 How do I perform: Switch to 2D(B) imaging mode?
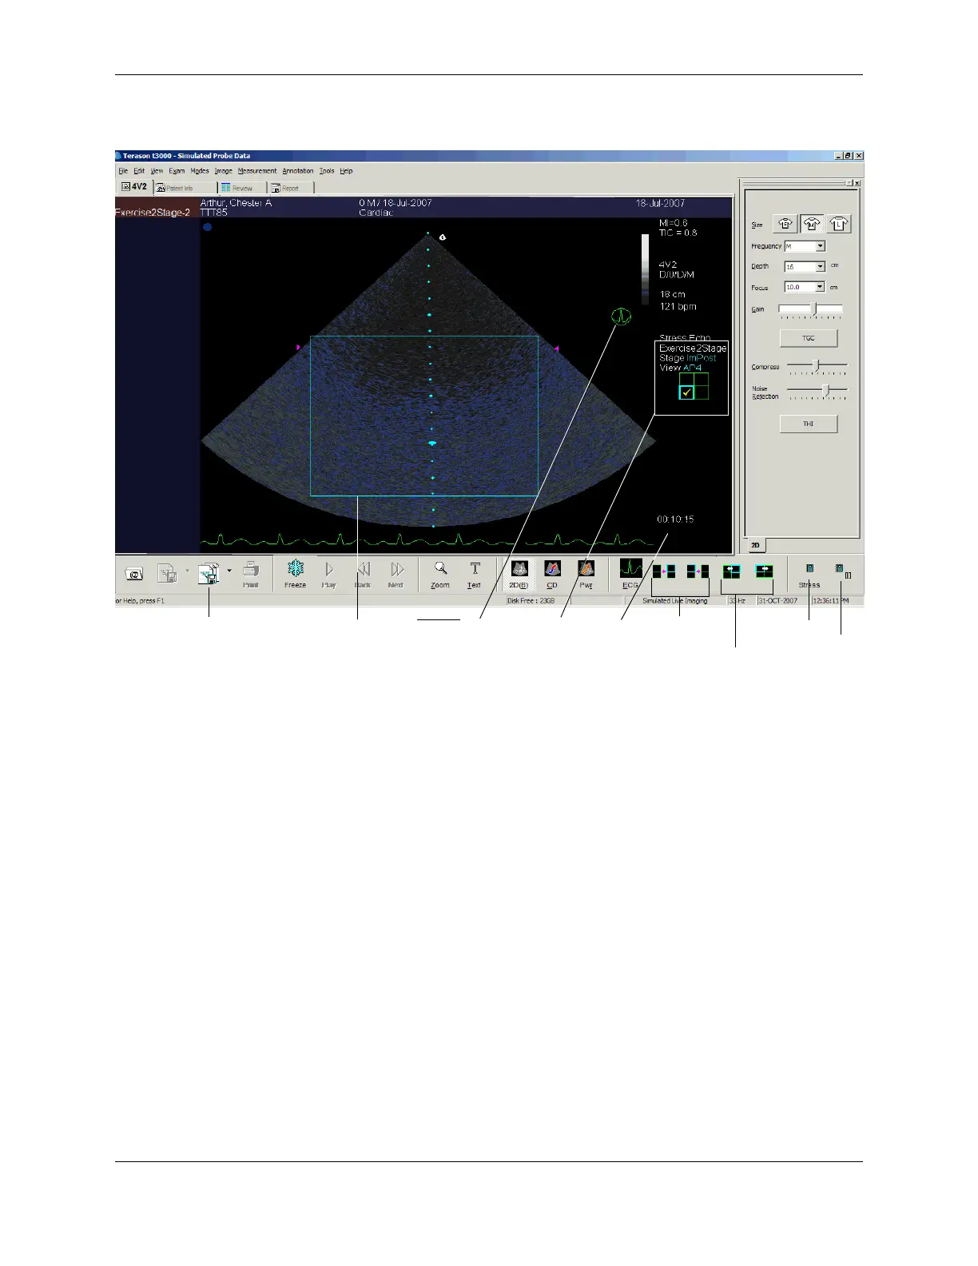pos(519,574)
